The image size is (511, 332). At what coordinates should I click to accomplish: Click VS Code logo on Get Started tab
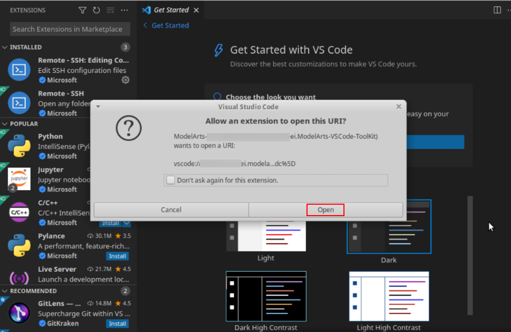pos(147,10)
